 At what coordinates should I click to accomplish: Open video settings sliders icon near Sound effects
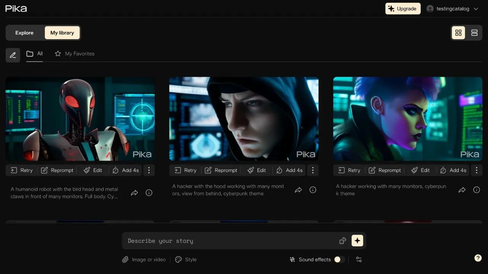(359, 260)
